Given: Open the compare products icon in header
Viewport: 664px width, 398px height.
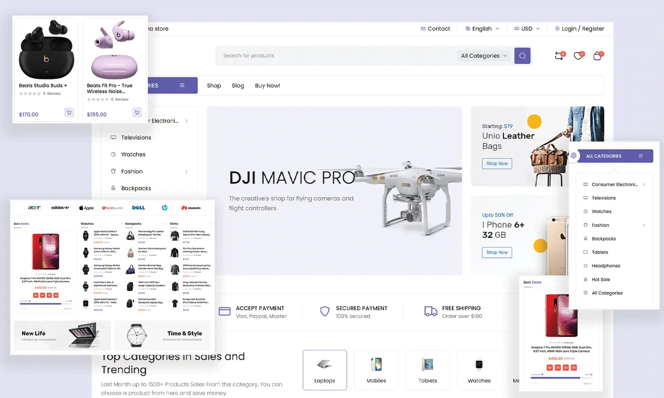Looking at the screenshot, I should tap(559, 56).
